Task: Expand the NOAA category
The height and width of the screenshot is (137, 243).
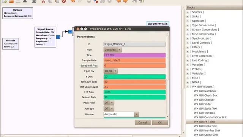Action: coord(188,82)
